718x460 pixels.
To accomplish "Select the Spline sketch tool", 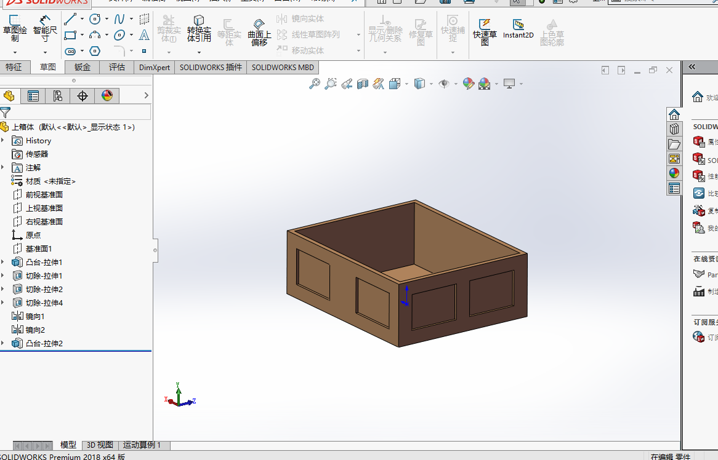I will (x=119, y=18).
